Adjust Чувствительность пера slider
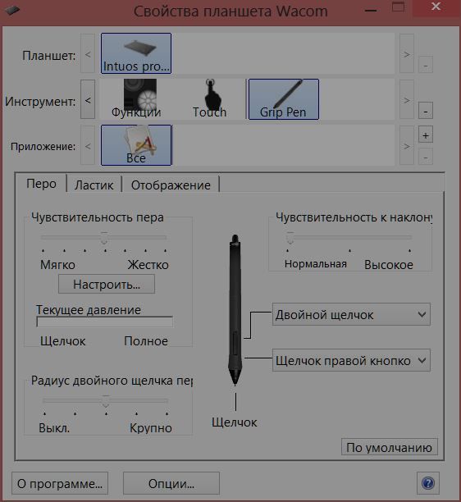 point(104,238)
